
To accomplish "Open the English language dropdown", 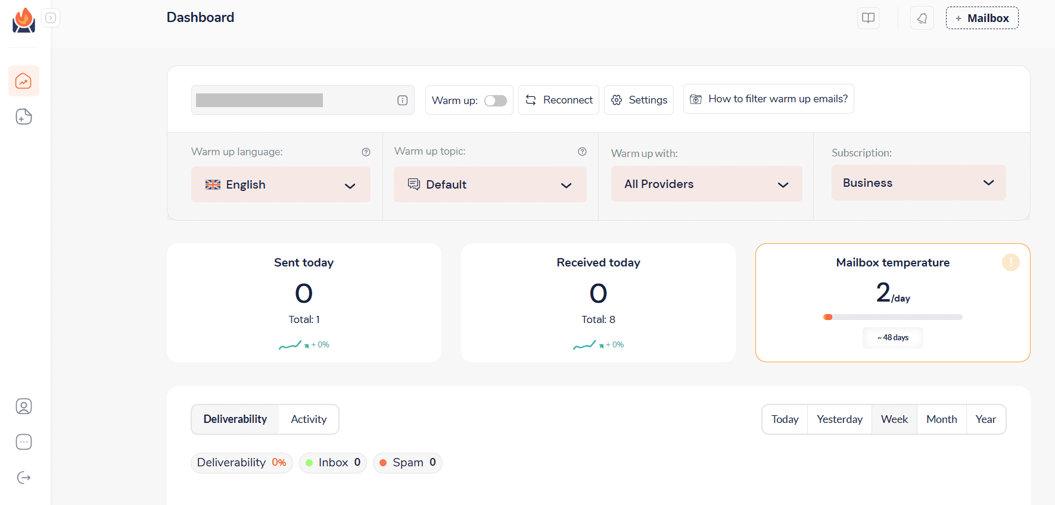I will [281, 184].
